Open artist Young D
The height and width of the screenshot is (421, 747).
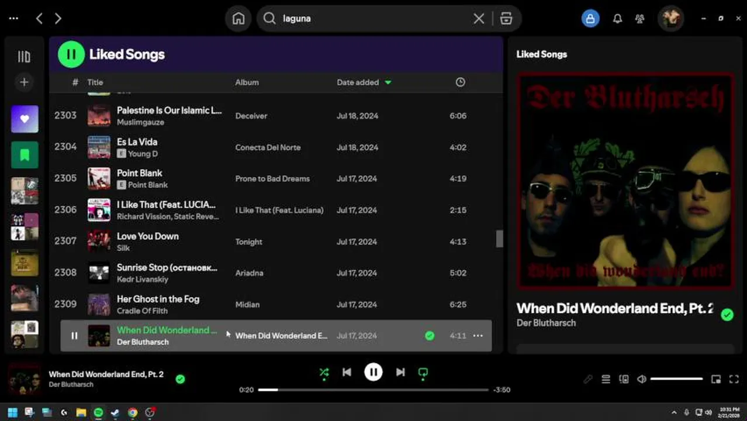click(143, 154)
